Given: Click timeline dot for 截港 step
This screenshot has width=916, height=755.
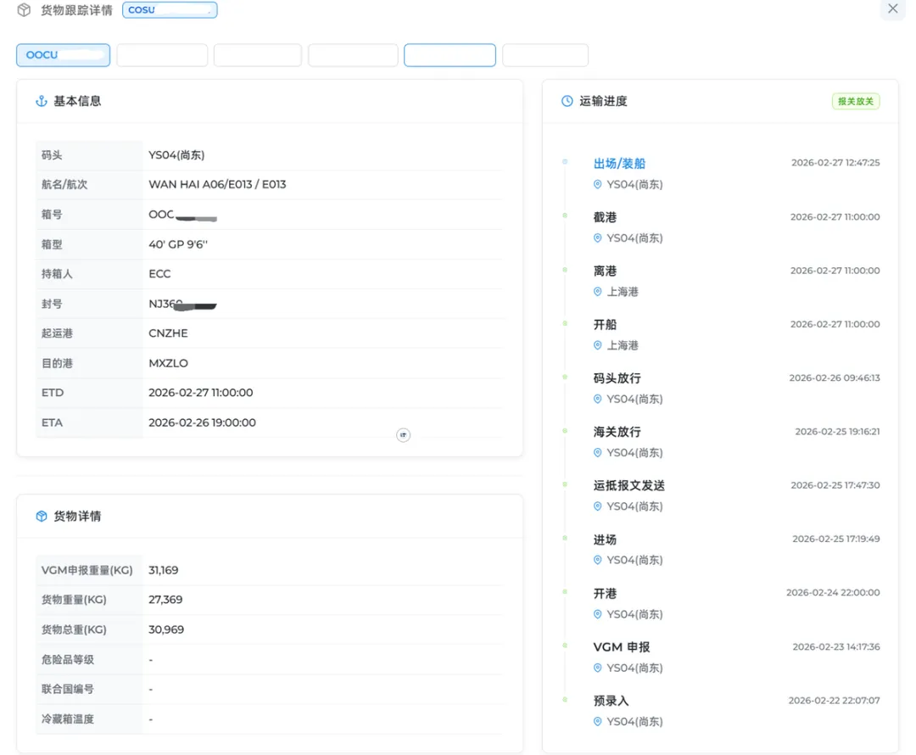Looking at the screenshot, I should pyautogui.click(x=565, y=215).
